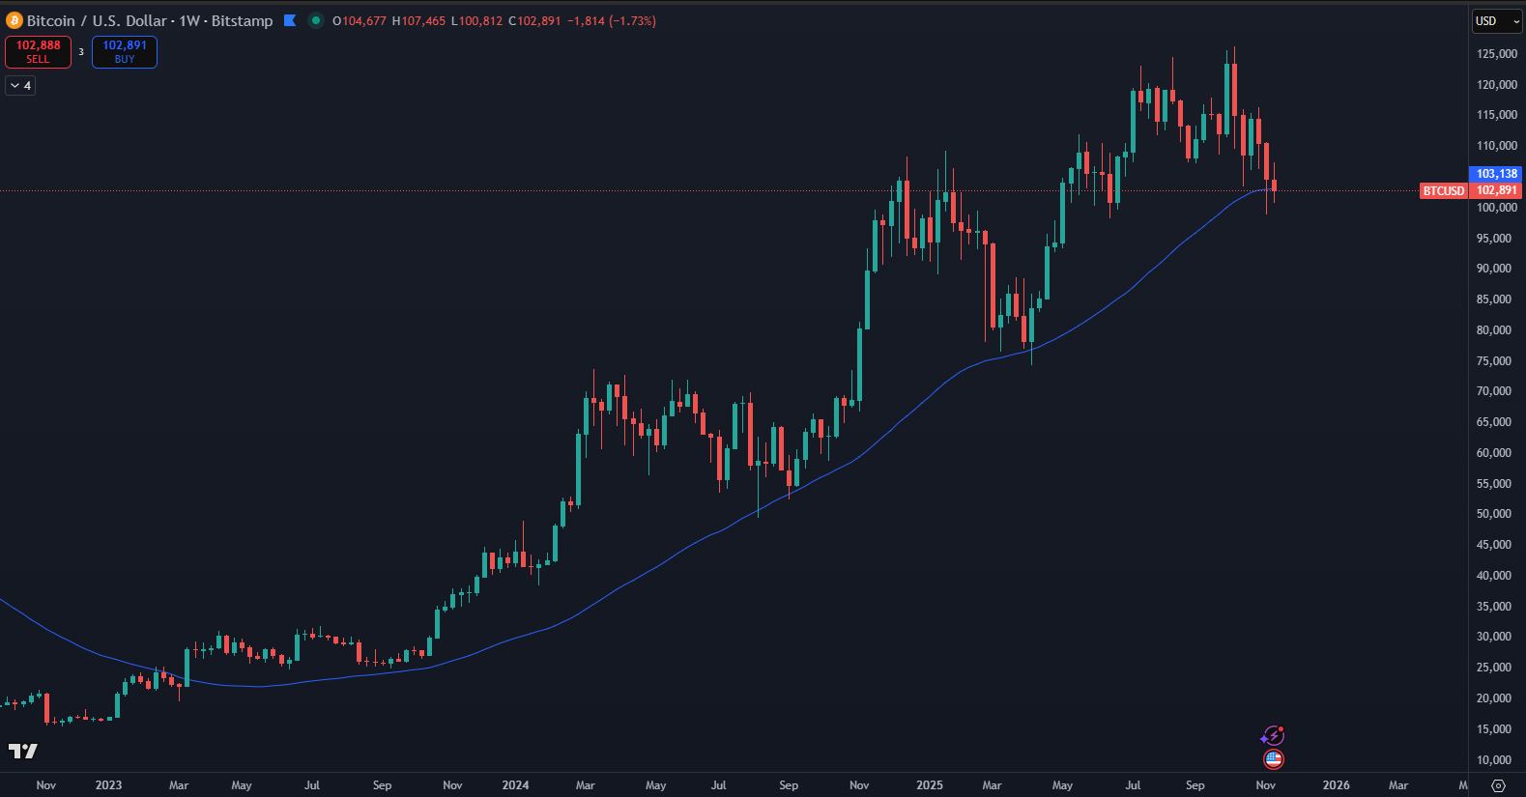Open chart settings hexagon icon

point(1498,785)
